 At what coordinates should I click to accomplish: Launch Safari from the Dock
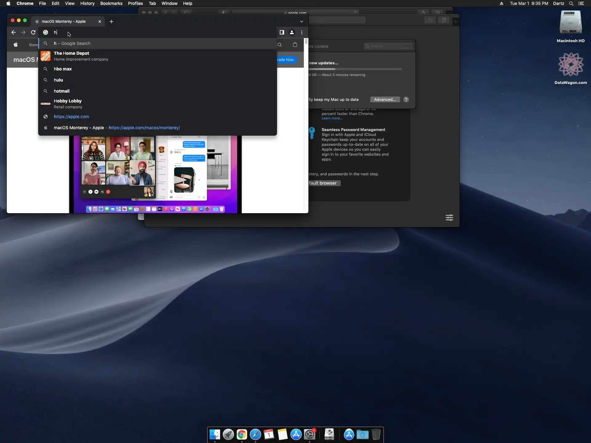[255, 434]
